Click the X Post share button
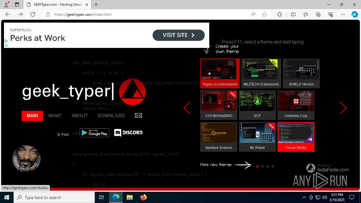Image resolution: width=361 pixels, height=203 pixels. [63, 134]
